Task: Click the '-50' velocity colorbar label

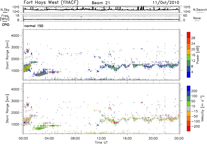Action: [195, 116]
